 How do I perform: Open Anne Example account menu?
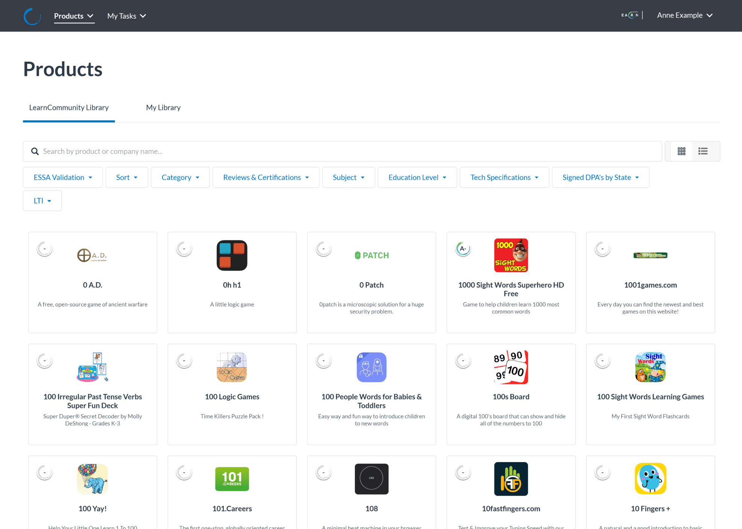pyautogui.click(x=685, y=15)
